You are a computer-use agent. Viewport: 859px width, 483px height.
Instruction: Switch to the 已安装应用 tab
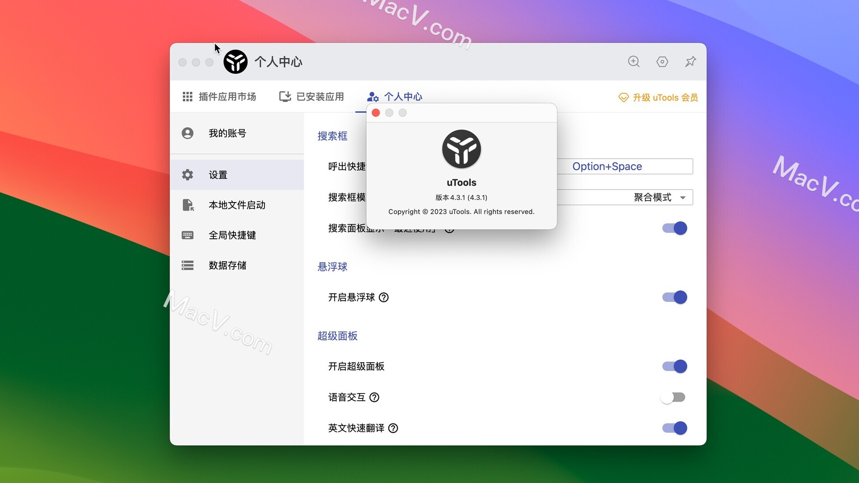(x=311, y=97)
